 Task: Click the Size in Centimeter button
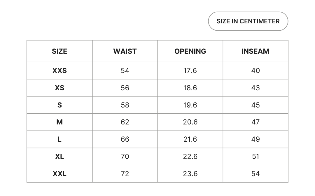pos(248,21)
